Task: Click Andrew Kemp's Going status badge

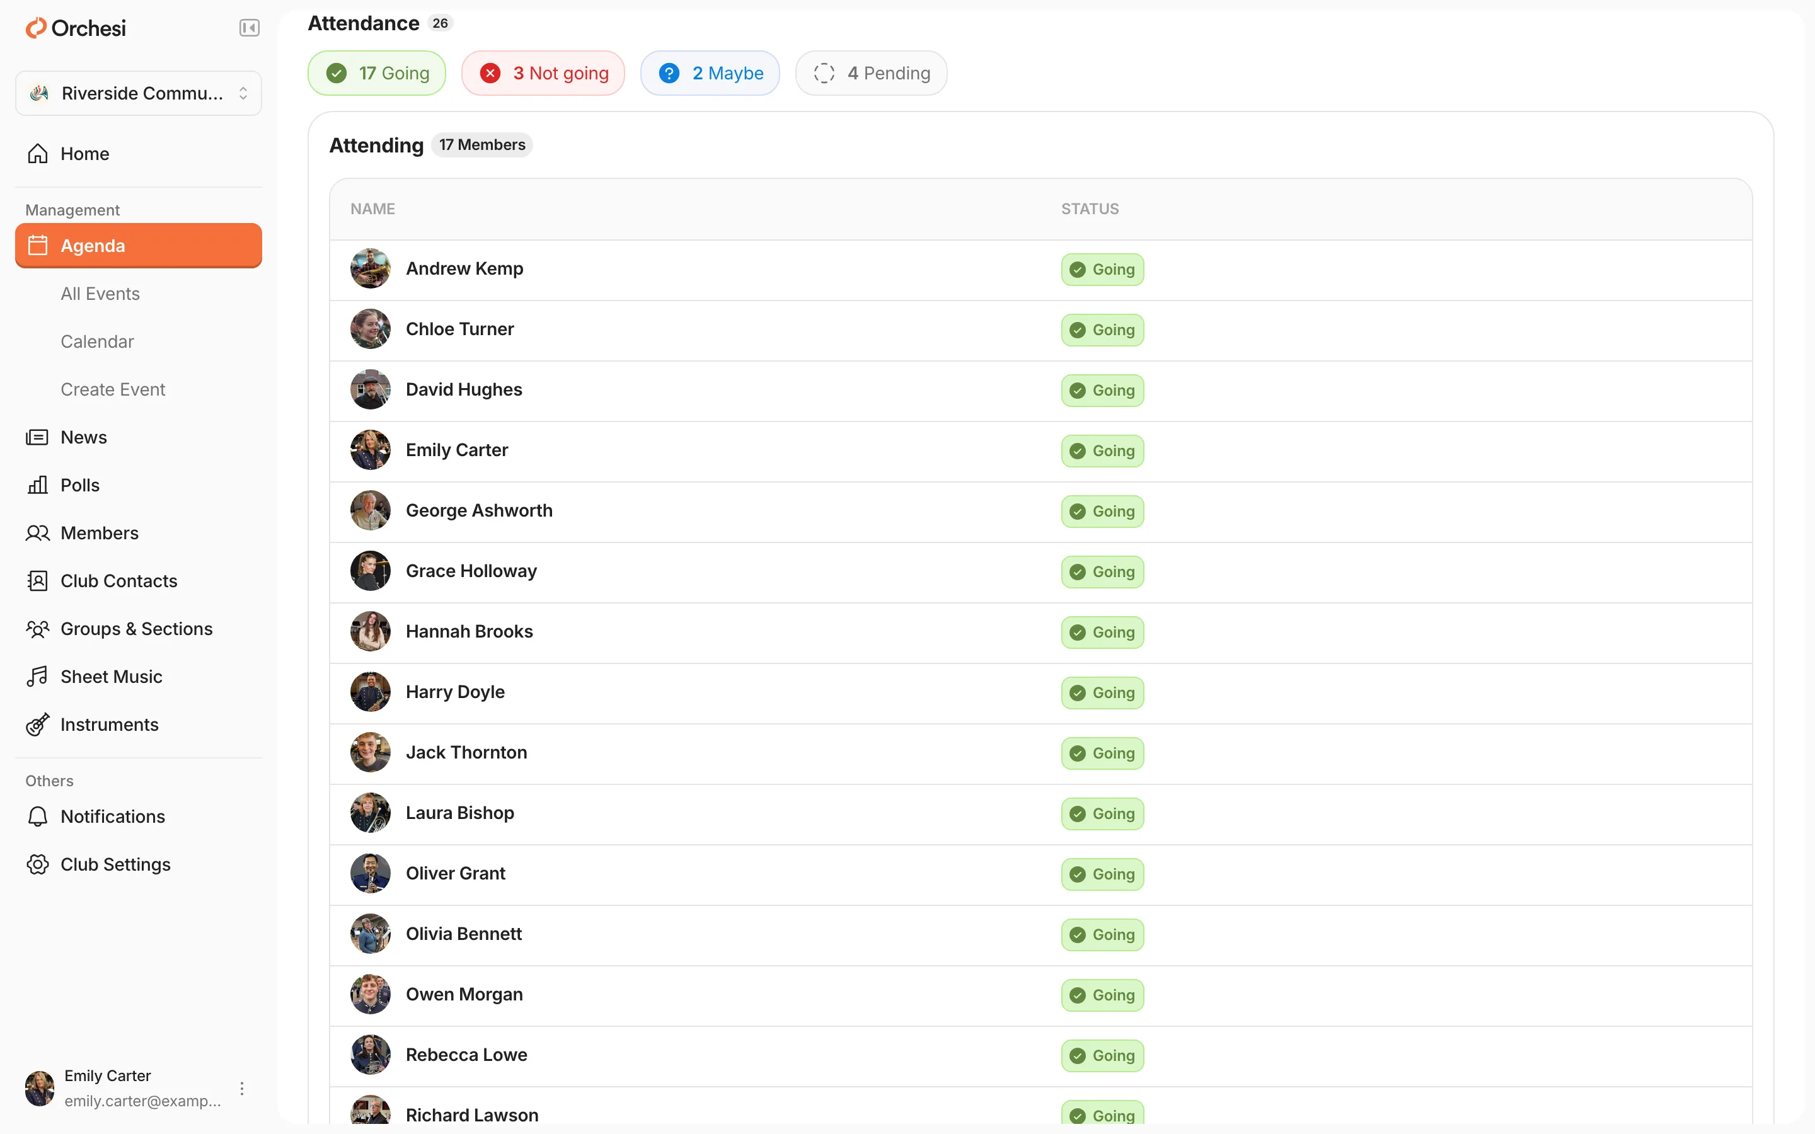Action: [x=1102, y=269]
